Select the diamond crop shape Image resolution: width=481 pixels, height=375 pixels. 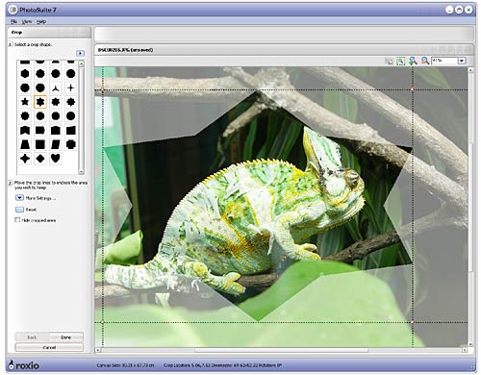40,159
